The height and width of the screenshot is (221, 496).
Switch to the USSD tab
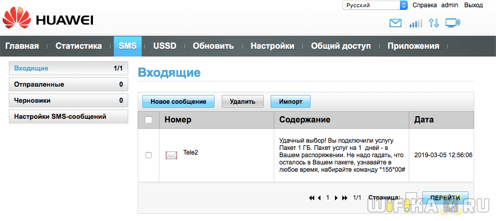tap(165, 46)
